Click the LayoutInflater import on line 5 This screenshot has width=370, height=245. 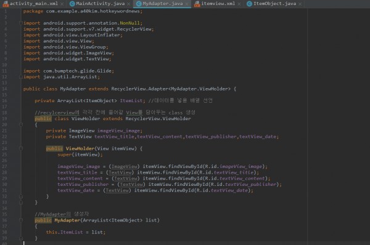tap(100, 35)
